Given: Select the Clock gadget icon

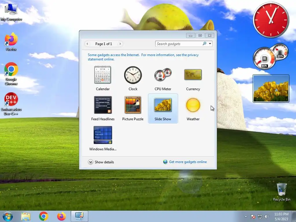Looking at the screenshot, I should coord(133,75).
